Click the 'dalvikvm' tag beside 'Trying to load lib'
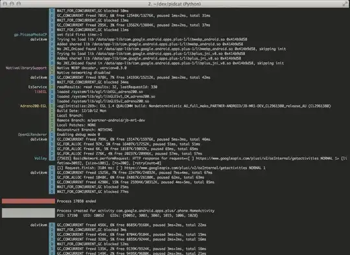 pos(39,39)
